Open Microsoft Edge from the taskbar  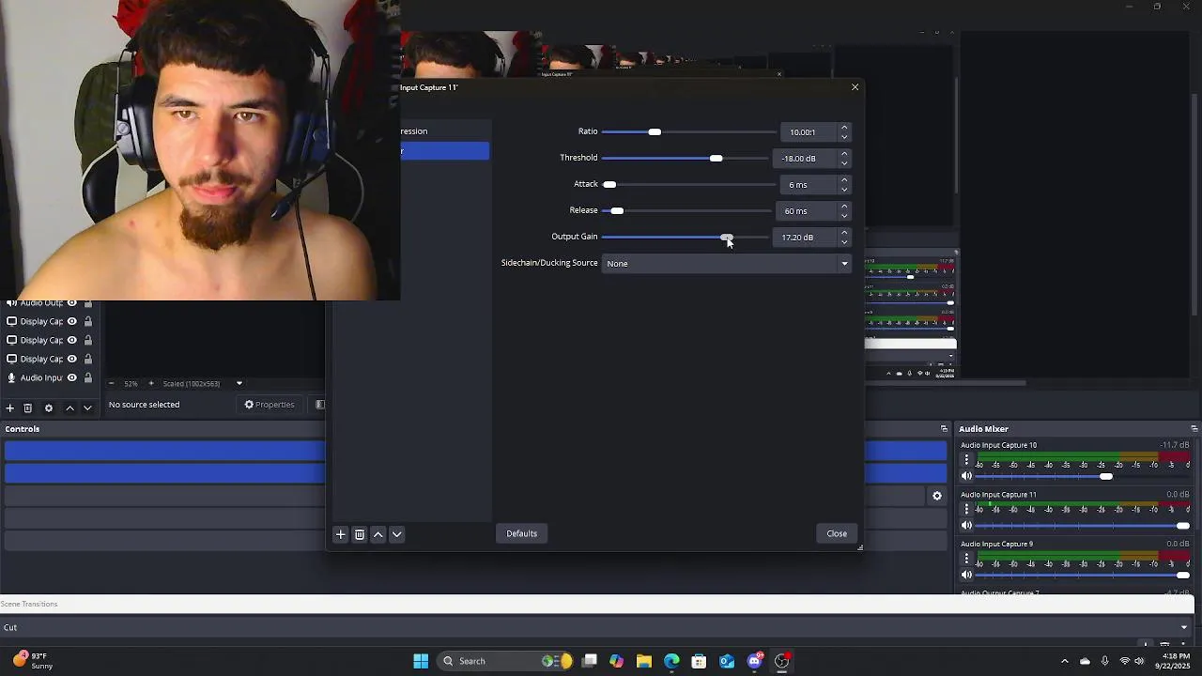(x=671, y=661)
